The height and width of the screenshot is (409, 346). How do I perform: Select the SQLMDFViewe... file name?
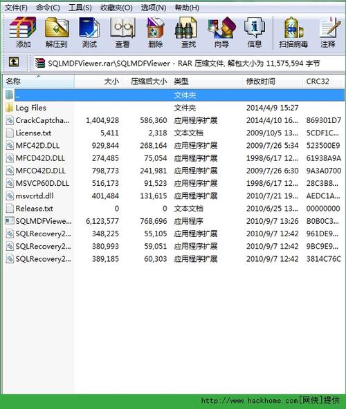(44, 221)
